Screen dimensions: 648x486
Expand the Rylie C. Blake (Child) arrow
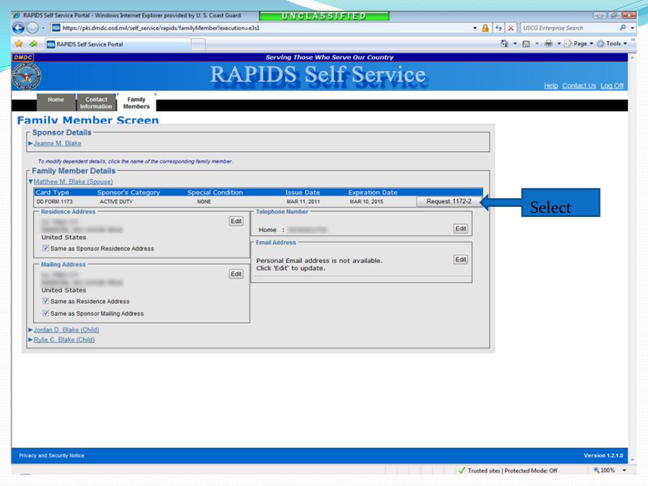(x=30, y=340)
